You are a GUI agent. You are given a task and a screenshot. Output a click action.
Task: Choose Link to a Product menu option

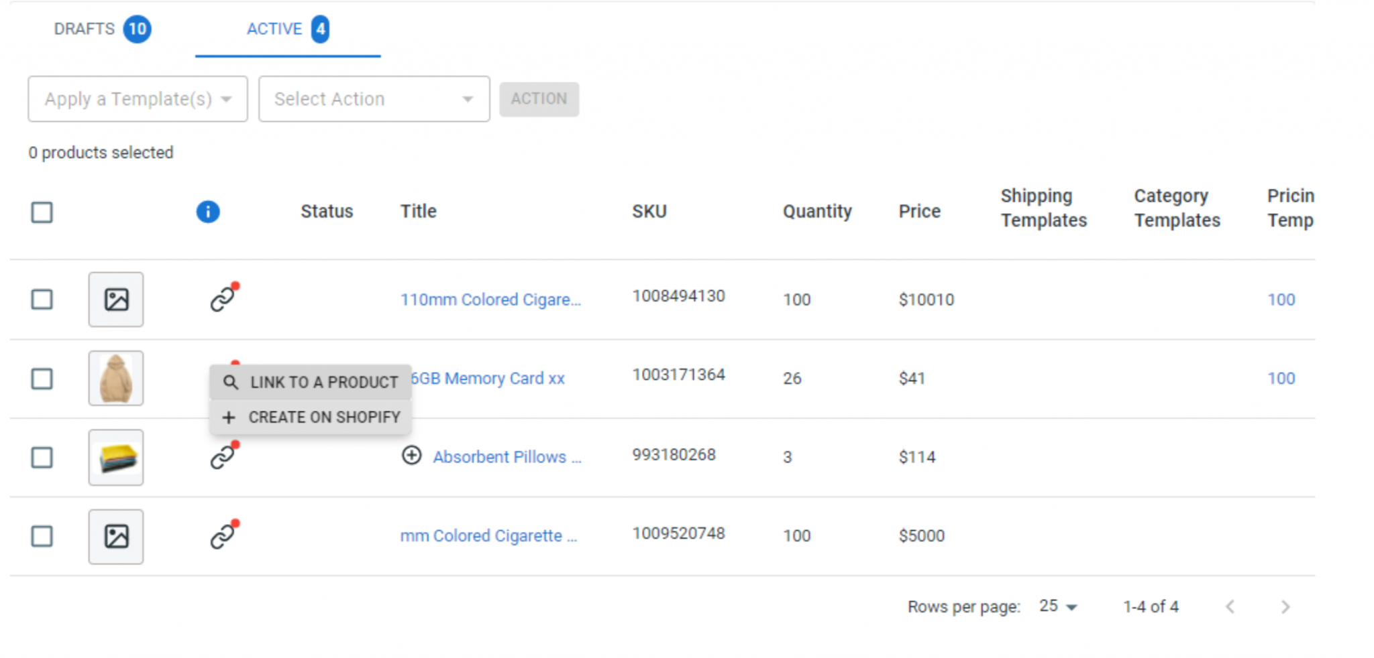click(311, 382)
